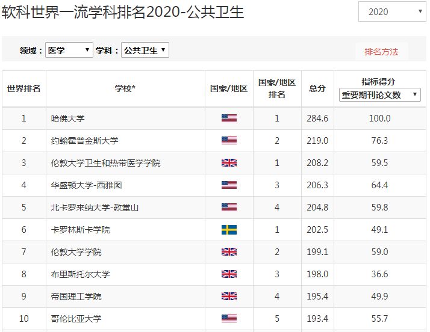Click the Sweden flag in the 卡罗林斯卡学院 row
430x332 pixels.
[229, 230]
